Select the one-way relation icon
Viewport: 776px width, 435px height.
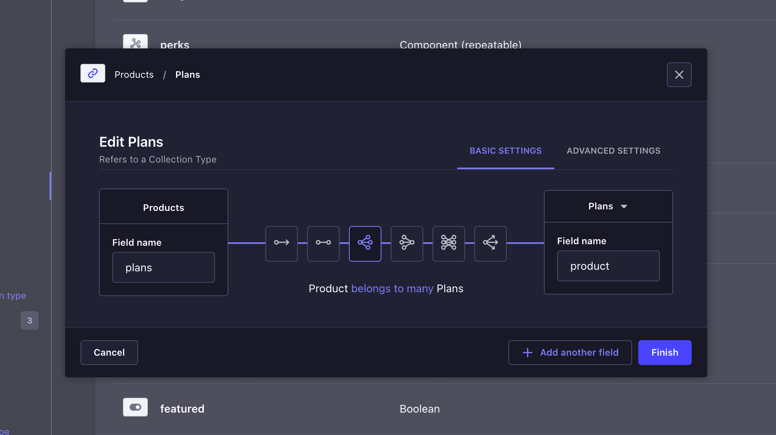coord(282,243)
